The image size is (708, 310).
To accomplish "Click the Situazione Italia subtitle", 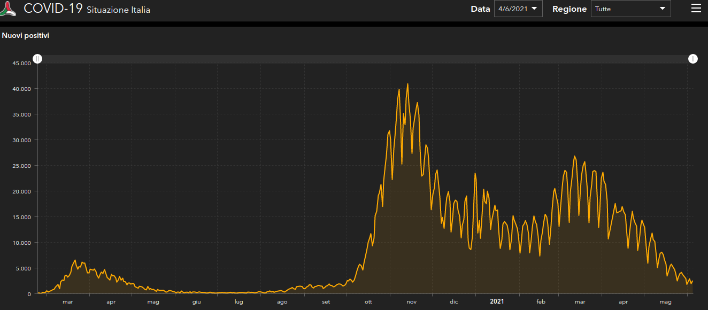I will coord(118,10).
